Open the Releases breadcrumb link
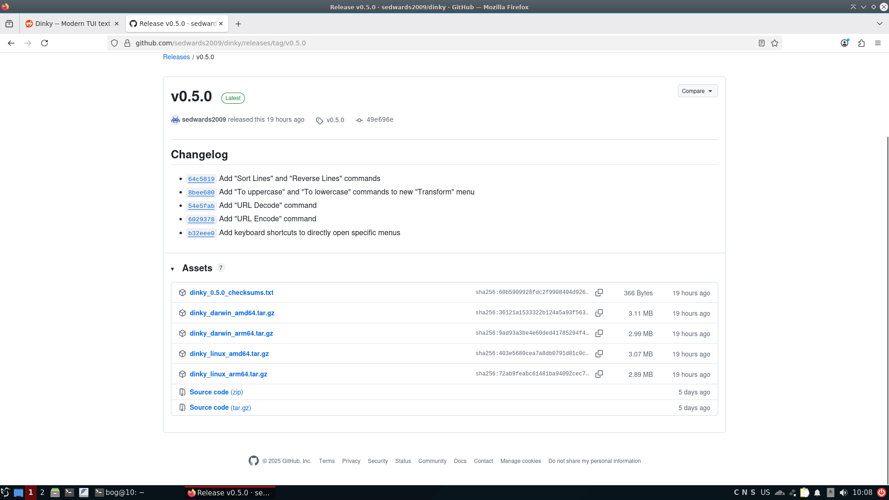889x500 pixels. pos(176,57)
